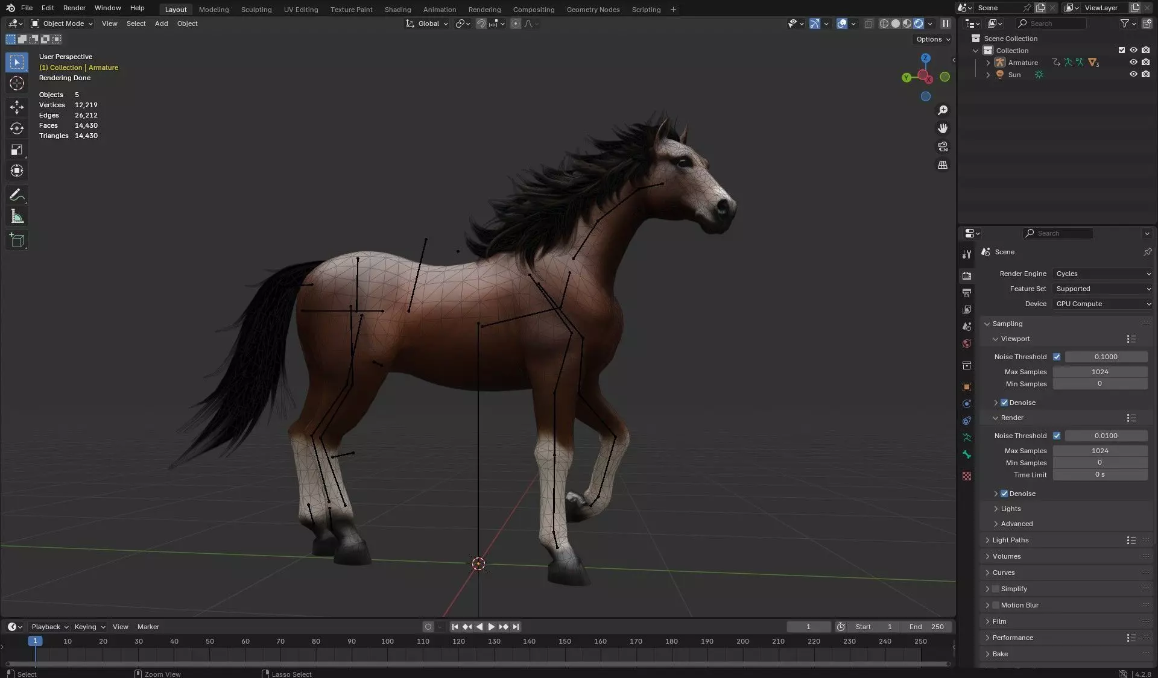Switch to Solid viewport shading

(896, 24)
